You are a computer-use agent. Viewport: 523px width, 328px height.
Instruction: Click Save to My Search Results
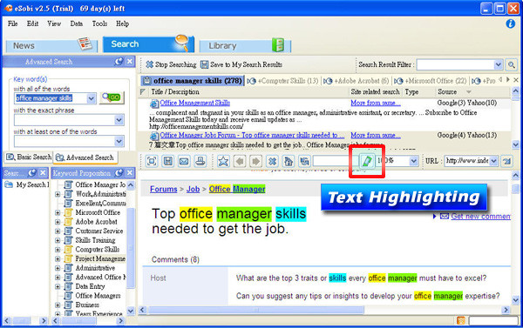tap(241, 64)
